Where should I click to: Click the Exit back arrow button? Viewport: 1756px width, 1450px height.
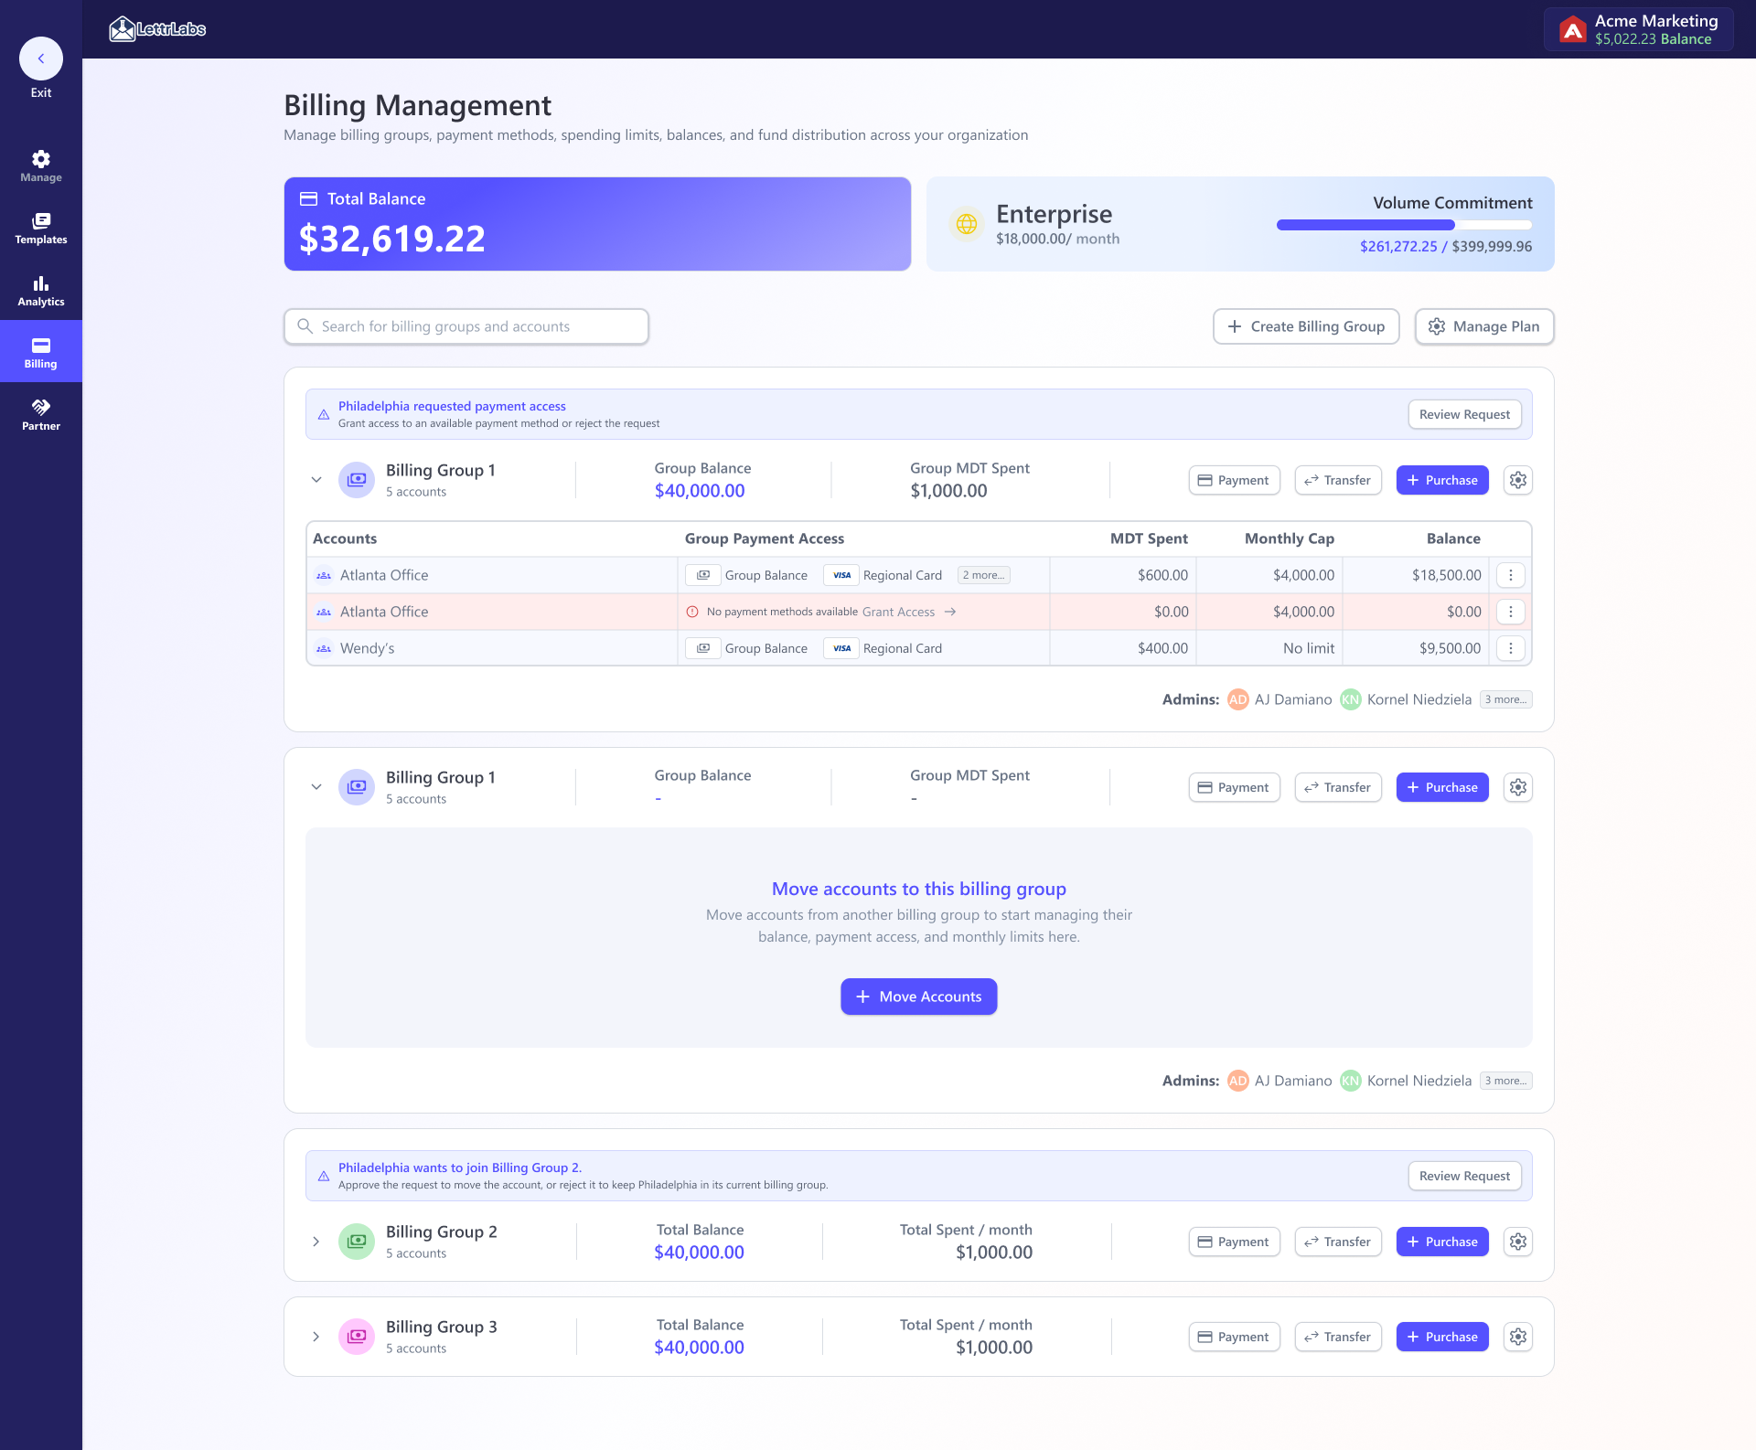pyautogui.click(x=40, y=59)
